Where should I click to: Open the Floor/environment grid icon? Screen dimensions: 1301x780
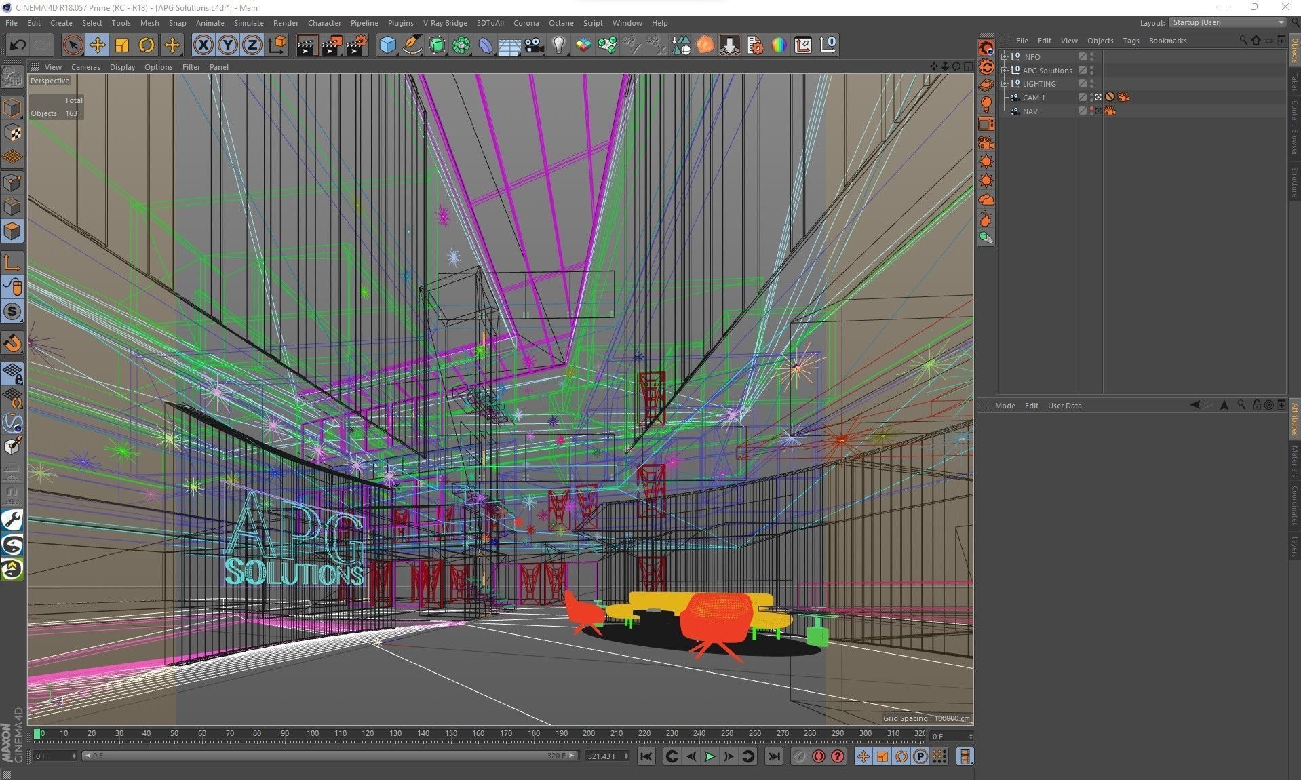click(x=509, y=45)
